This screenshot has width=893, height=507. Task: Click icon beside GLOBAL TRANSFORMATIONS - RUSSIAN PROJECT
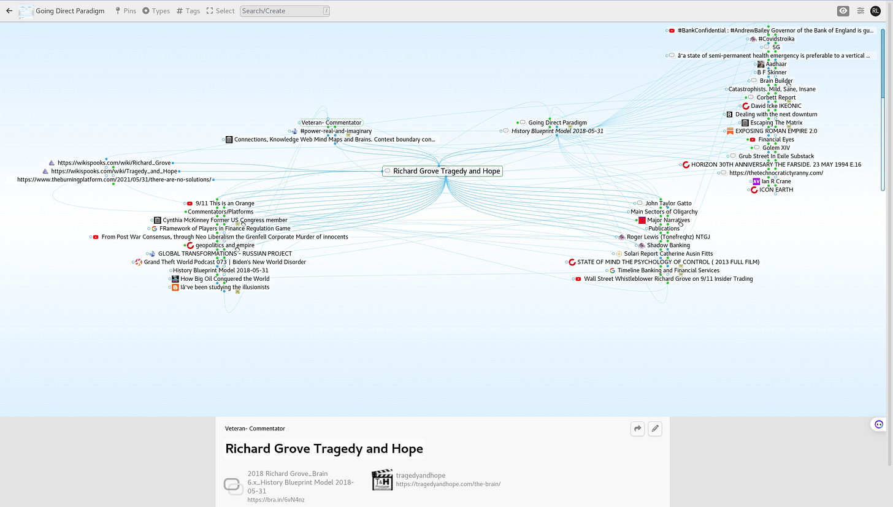click(152, 254)
